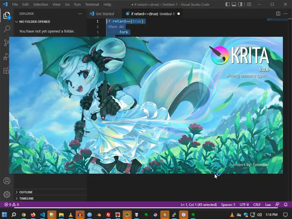Click the feedback icon in status bar

[277, 204]
